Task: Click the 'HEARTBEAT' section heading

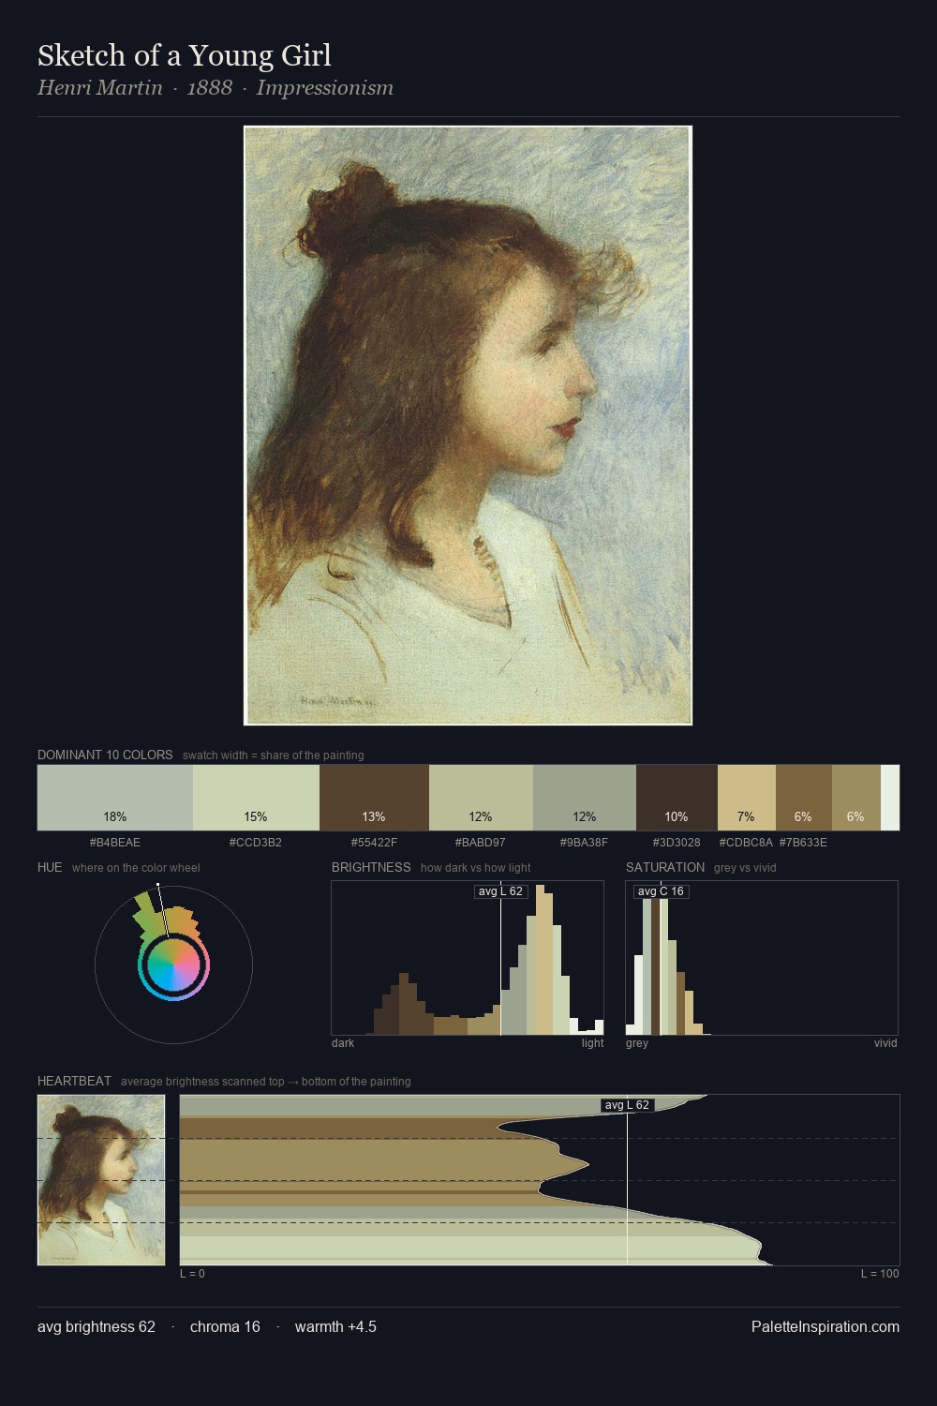Action: click(x=74, y=1081)
